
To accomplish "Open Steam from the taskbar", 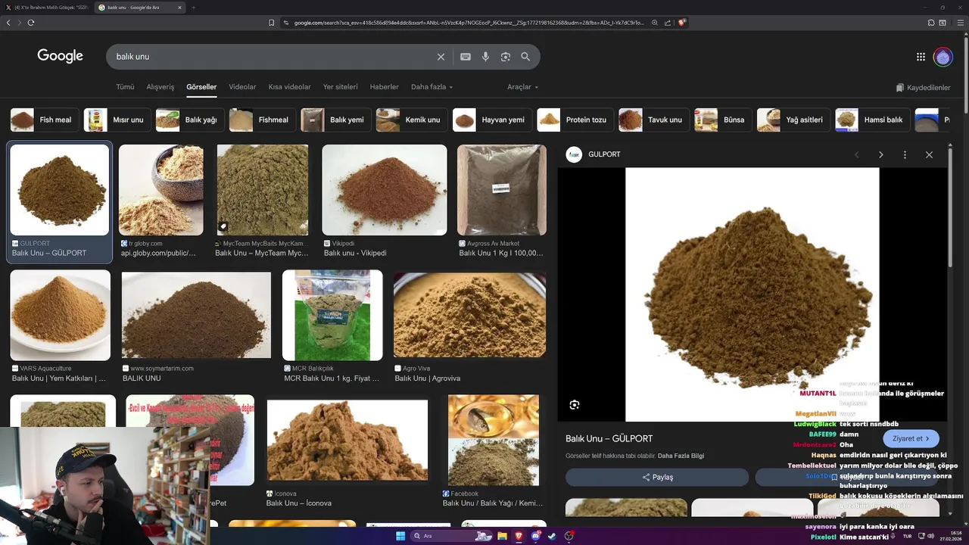I will click(x=552, y=536).
